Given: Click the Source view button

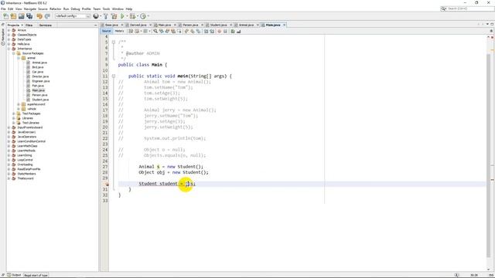Looking at the screenshot, I should pyautogui.click(x=107, y=31).
